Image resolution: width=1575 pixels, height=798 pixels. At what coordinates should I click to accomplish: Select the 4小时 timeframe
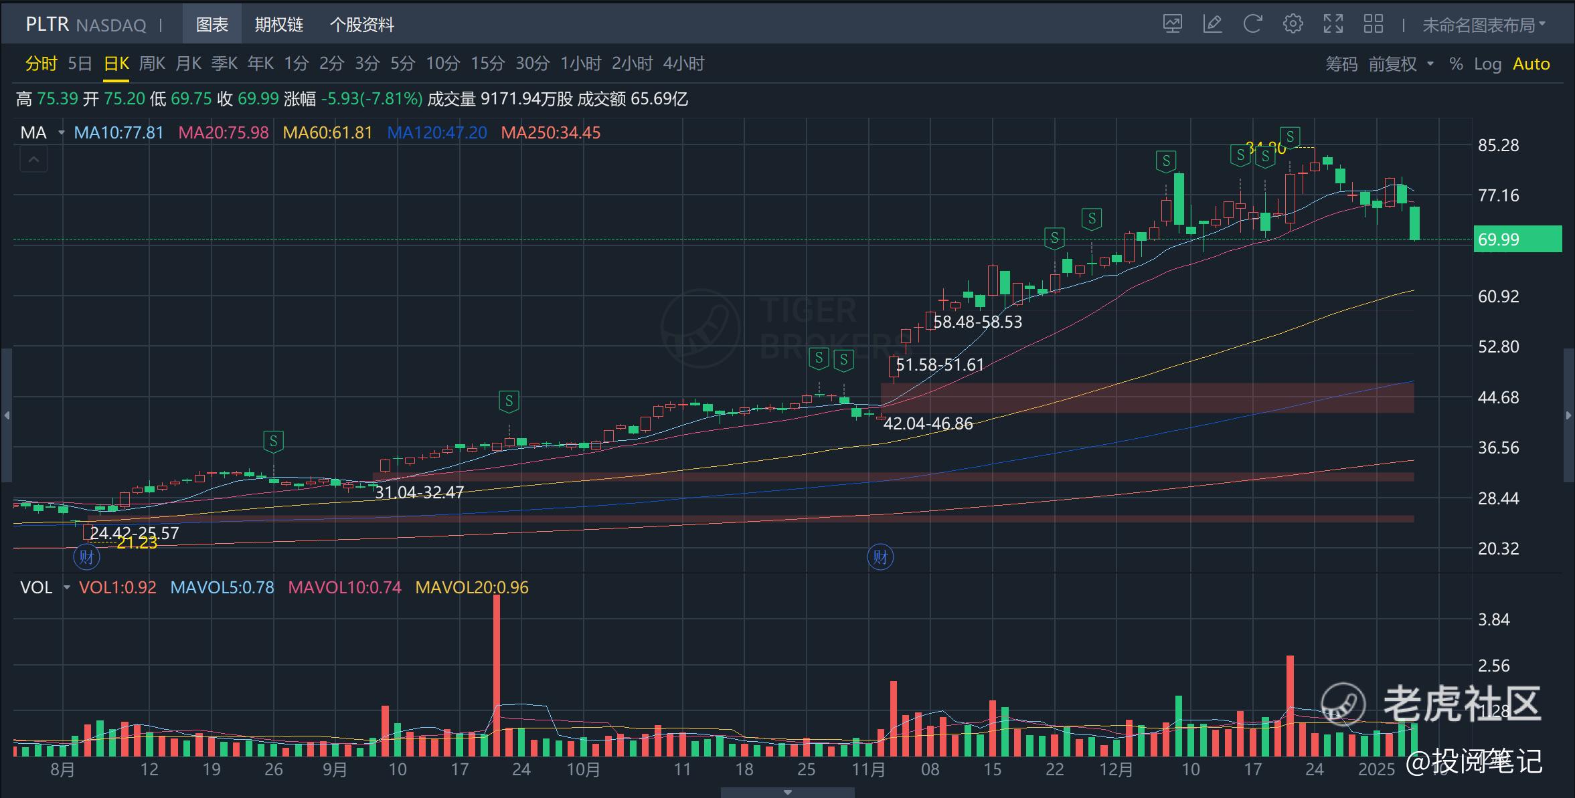(x=683, y=64)
